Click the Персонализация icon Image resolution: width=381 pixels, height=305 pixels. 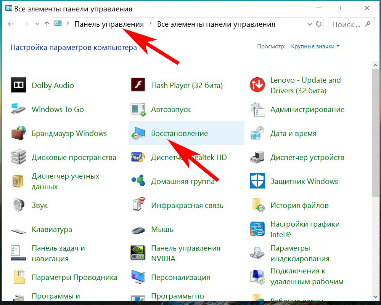(138, 277)
